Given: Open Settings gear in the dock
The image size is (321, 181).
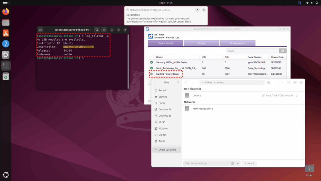Looking at the screenshot, I should (x=6, y=55).
